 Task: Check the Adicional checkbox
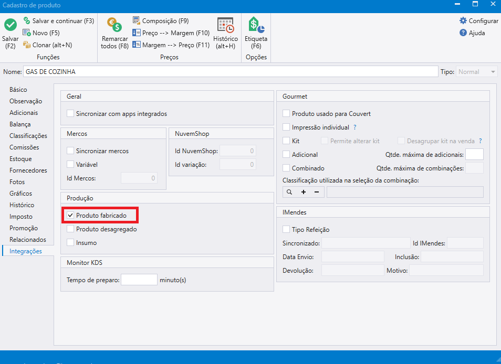(286, 154)
